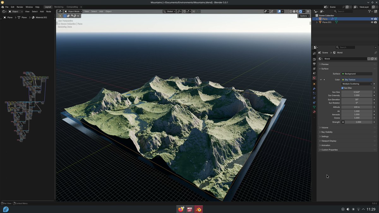Click the fake user shield for World
Screen dimensions: 379x213
369,59
